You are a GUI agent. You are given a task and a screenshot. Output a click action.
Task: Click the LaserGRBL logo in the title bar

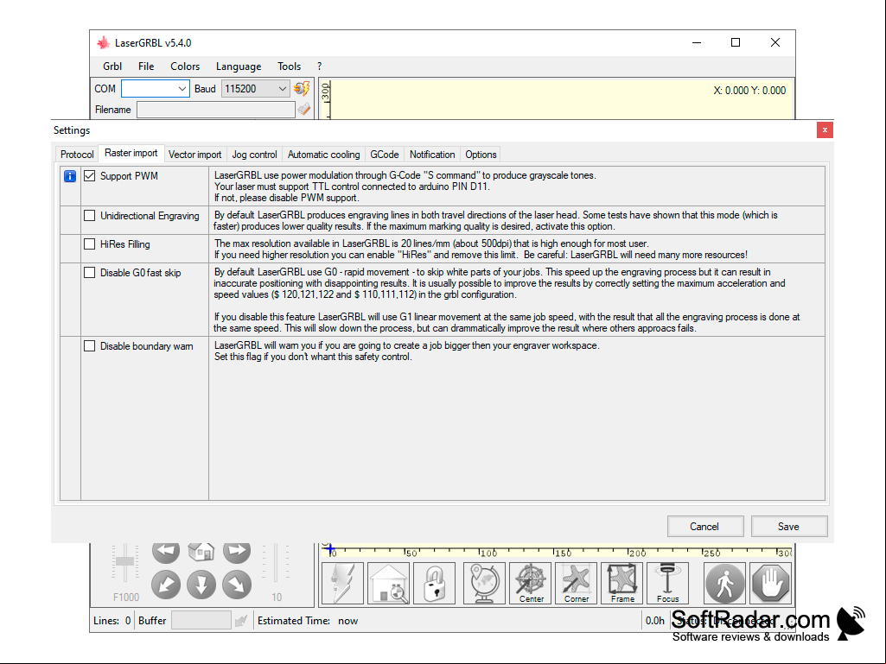(x=104, y=43)
